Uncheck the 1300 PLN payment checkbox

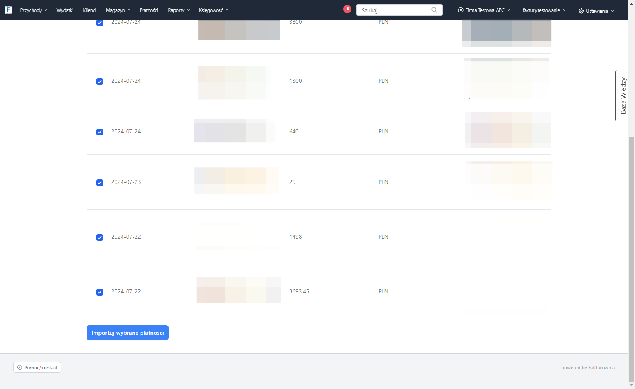[x=100, y=82]
